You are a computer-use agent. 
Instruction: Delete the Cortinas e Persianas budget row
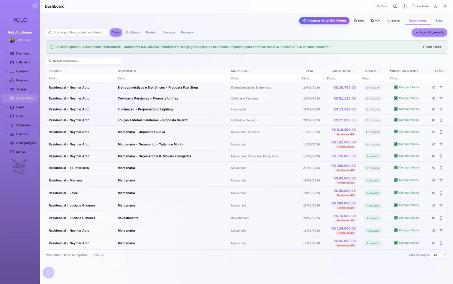pyautogui.click(x=441, y=99)
